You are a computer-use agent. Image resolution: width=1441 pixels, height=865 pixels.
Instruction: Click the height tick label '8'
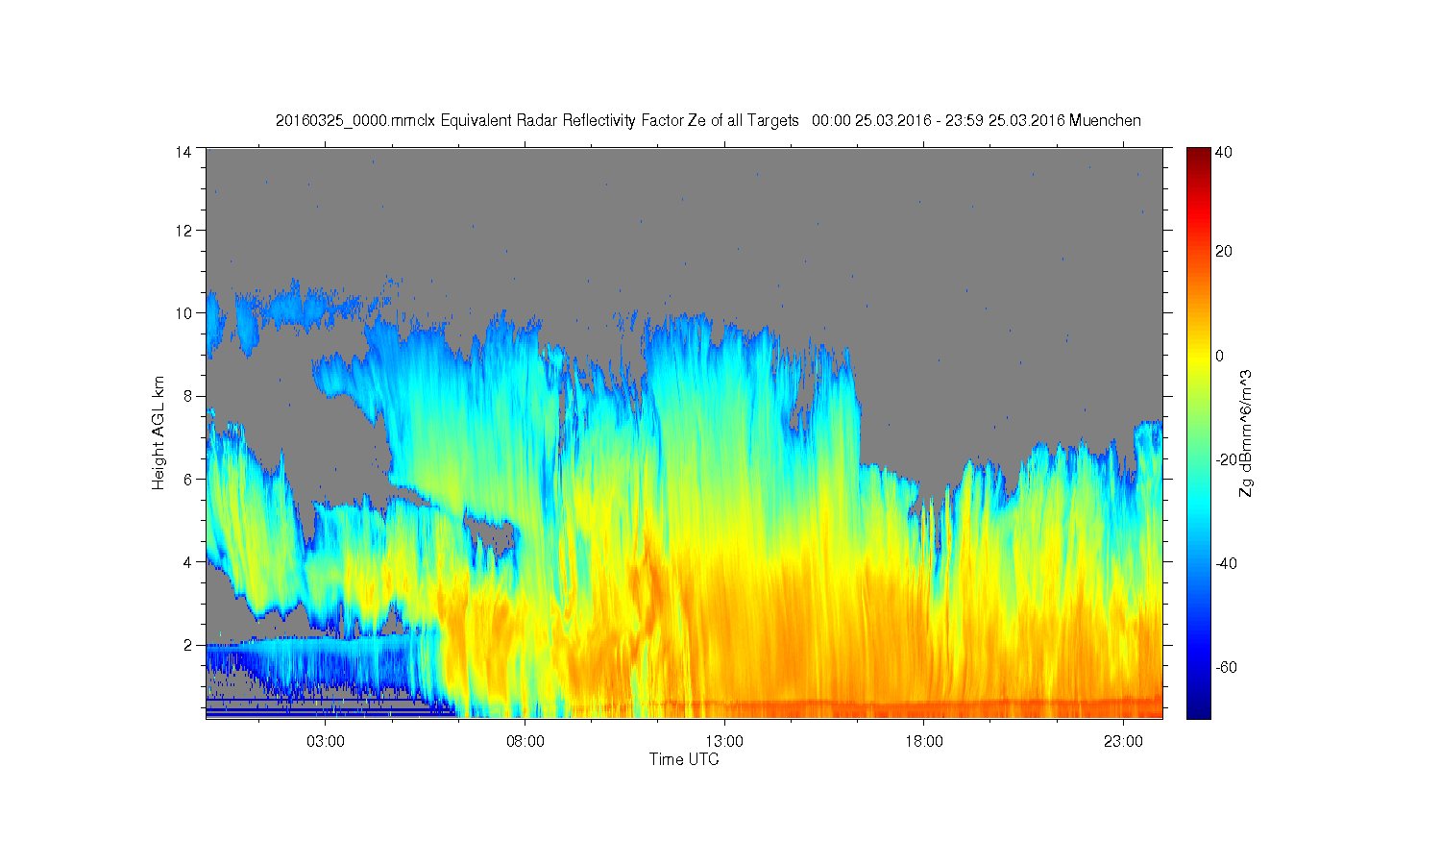pyautogui.click(x=187, y=396)
